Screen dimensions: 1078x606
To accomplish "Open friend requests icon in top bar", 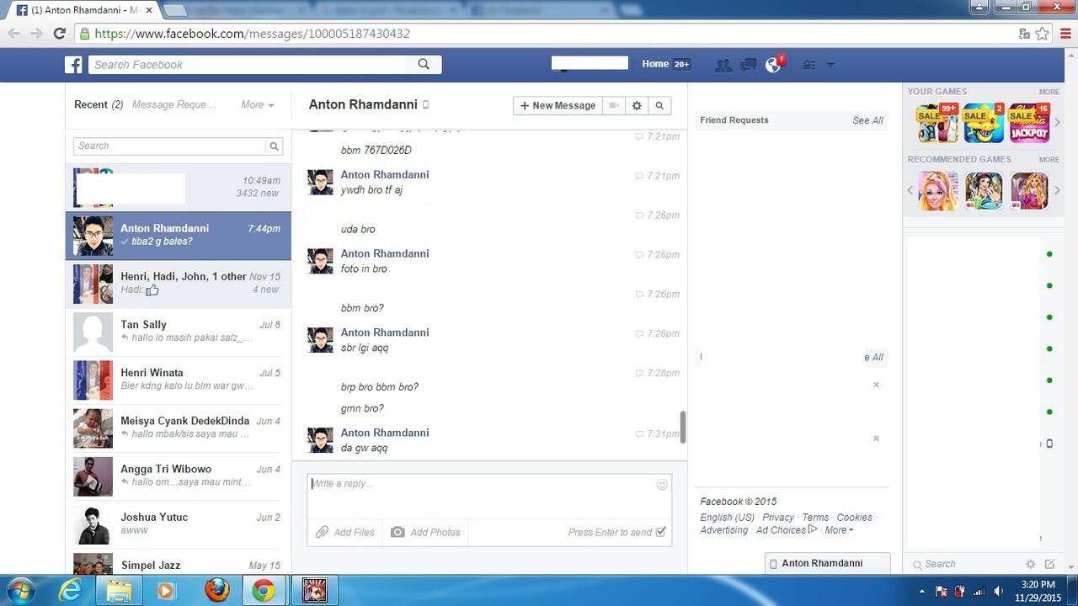I will [723, 65].
